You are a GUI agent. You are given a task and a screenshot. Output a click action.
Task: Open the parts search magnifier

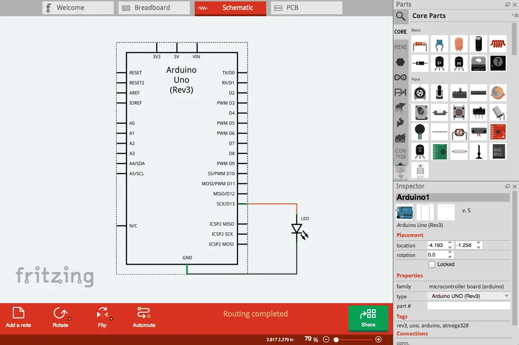[400, 16]
